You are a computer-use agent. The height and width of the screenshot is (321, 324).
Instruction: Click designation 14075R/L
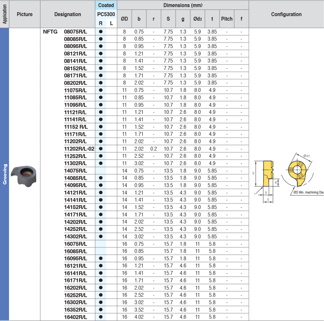coord(76,171)
